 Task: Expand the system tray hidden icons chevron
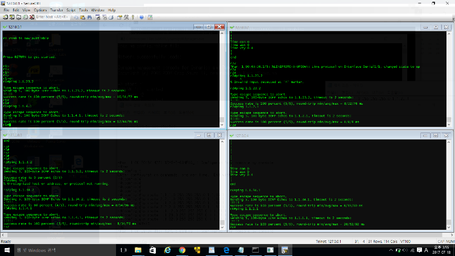coord(391,250)
